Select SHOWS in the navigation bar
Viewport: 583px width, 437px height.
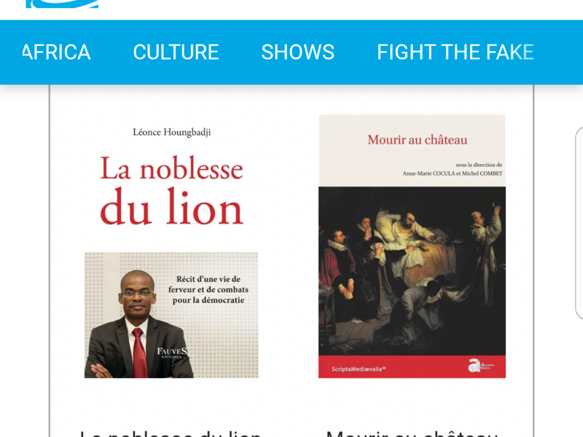298,52
